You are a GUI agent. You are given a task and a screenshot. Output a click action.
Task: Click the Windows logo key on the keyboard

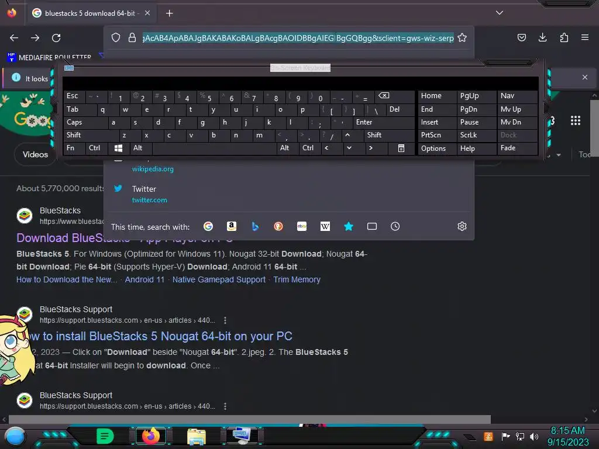point(118,148)
